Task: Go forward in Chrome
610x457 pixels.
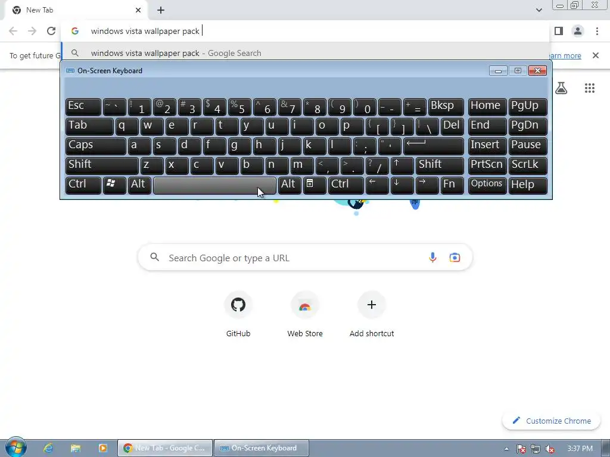Action: click(x=32, y=31)
